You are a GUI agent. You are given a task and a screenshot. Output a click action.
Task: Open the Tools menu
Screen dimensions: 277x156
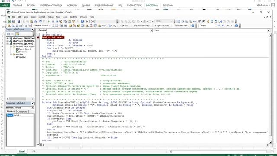[x=64, y=17]
